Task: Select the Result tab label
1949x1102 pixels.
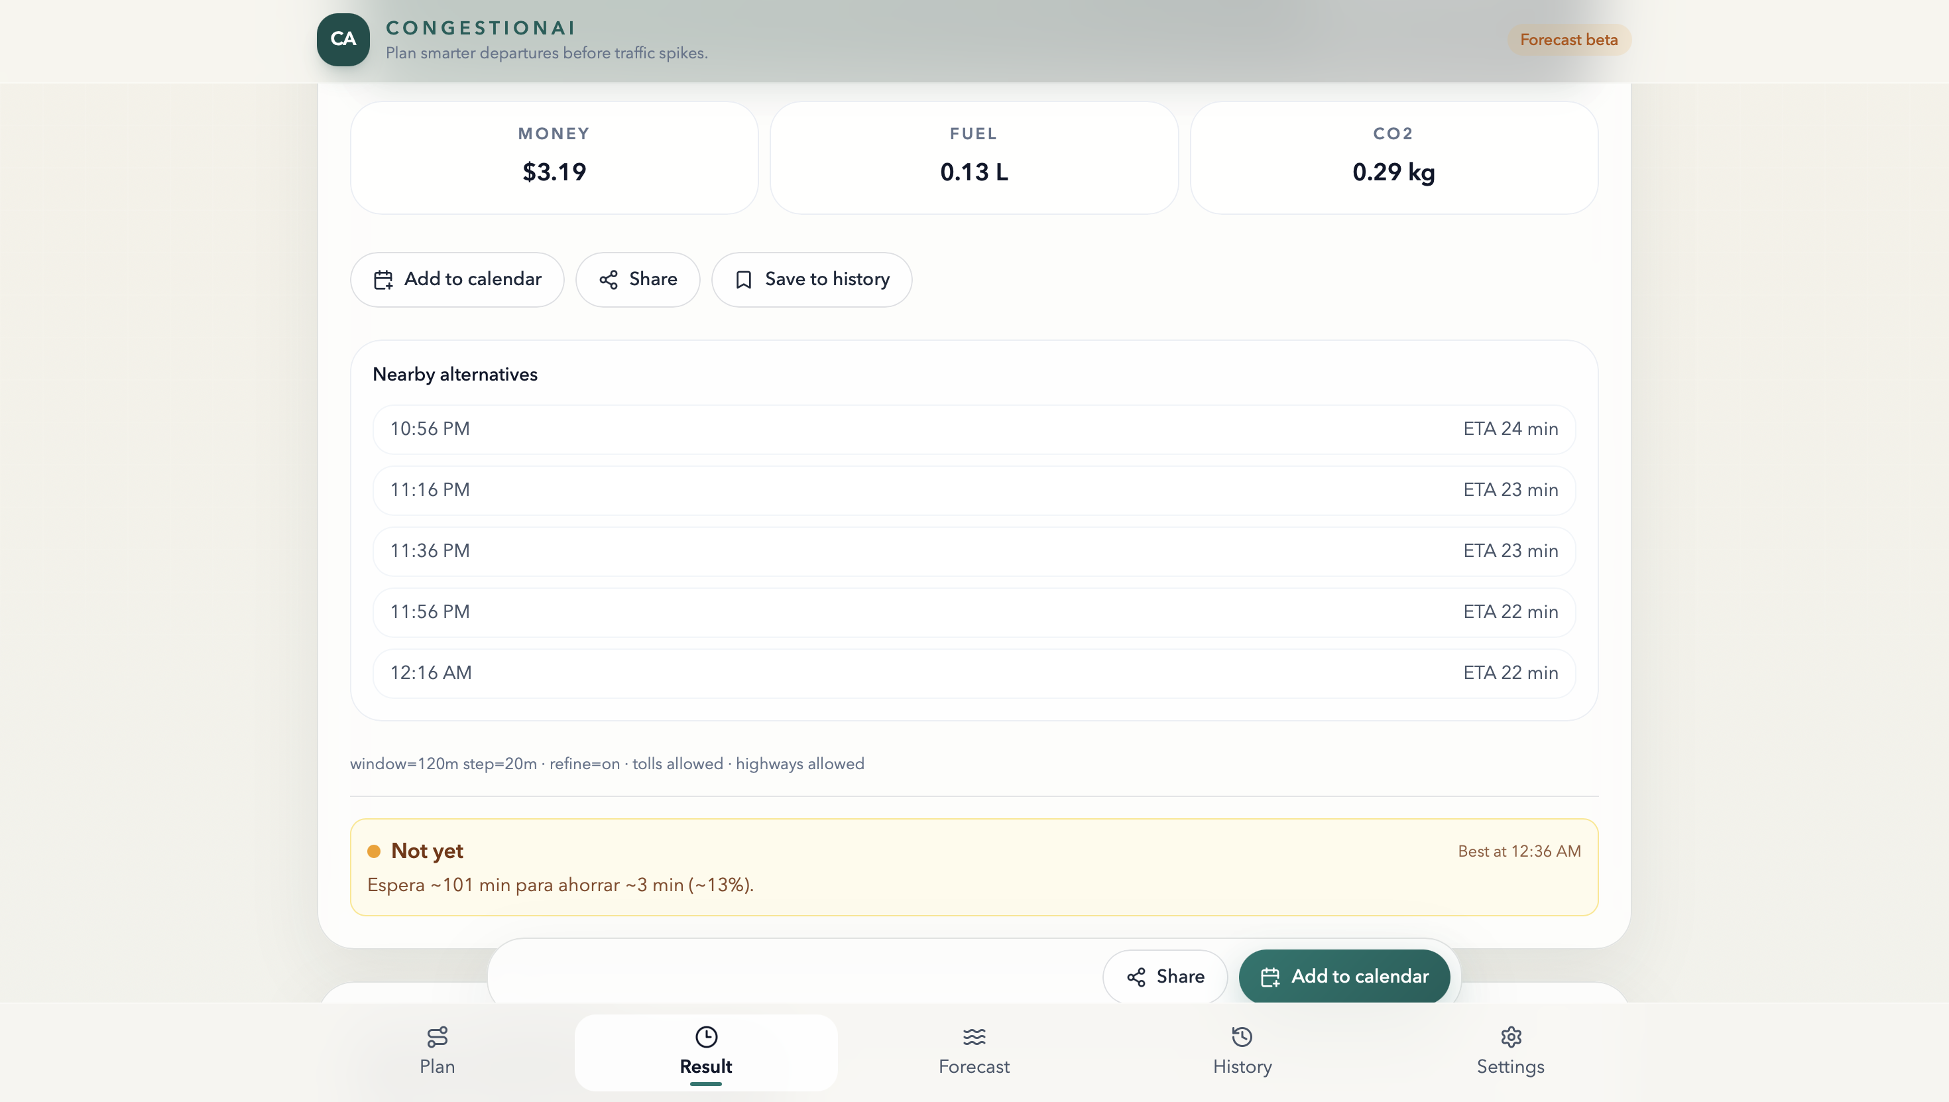Action: coord(706,1066)
